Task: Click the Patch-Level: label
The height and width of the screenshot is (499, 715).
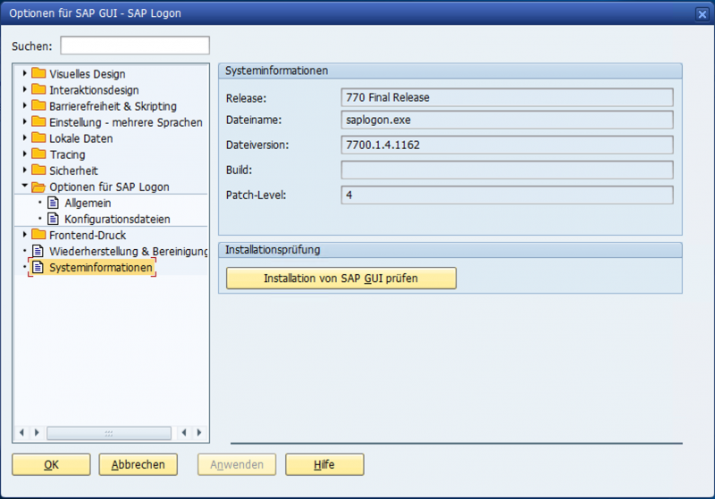Action: 257,195
